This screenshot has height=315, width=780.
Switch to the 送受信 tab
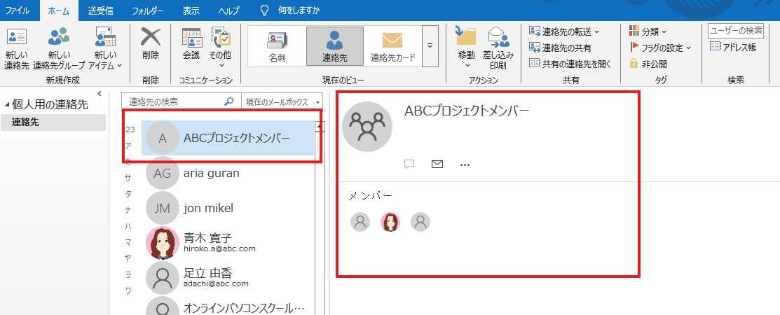click(x=100, y=10)
